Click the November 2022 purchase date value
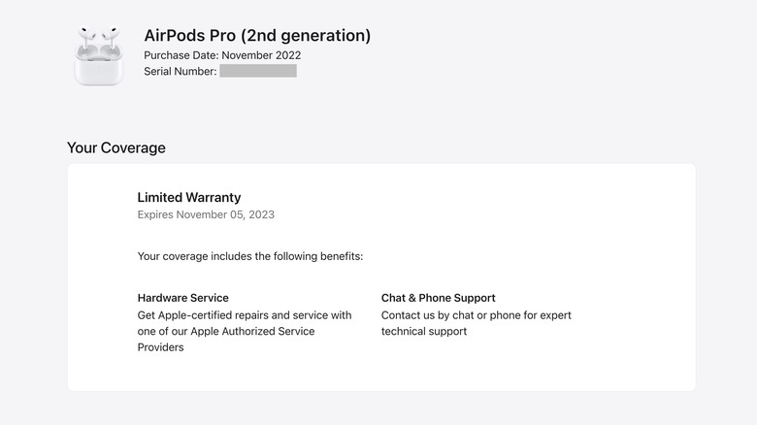Image resolution: width=757 pixels, height=425 pixels. click(x=261, y=55)
